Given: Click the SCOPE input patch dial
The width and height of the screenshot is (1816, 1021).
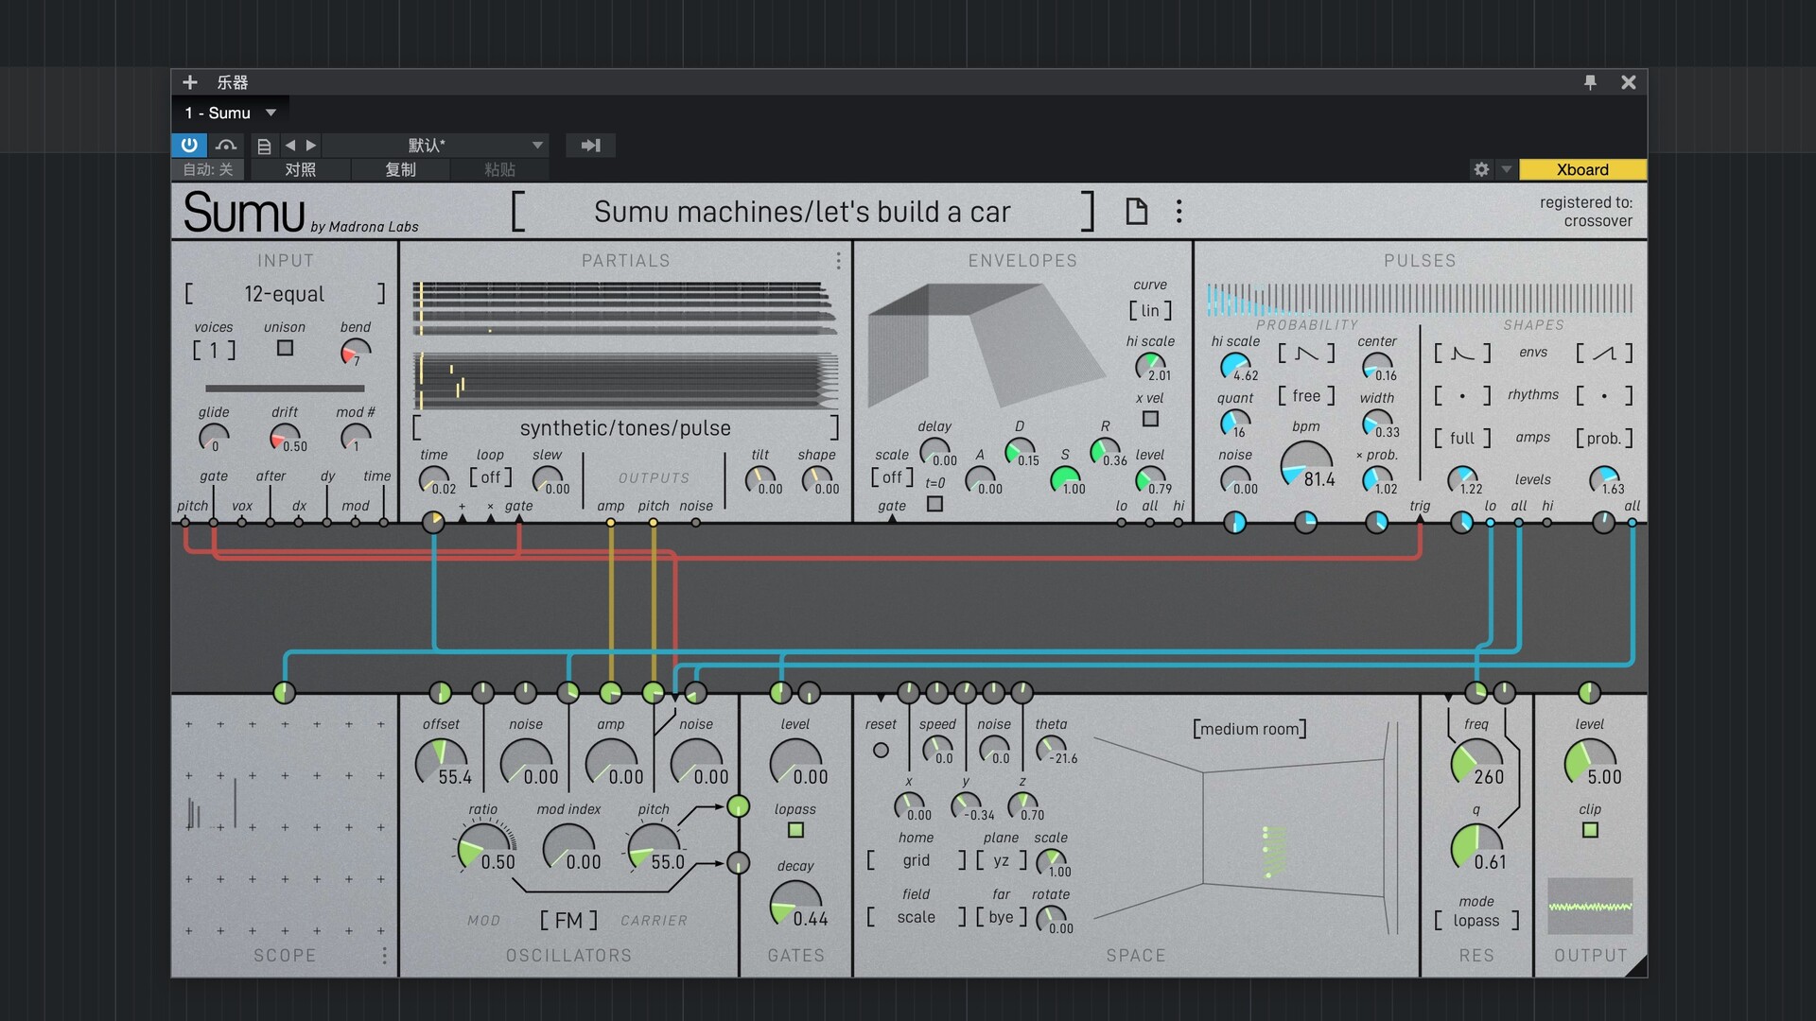Looking at the screenshot, I should tap(284, 693).
